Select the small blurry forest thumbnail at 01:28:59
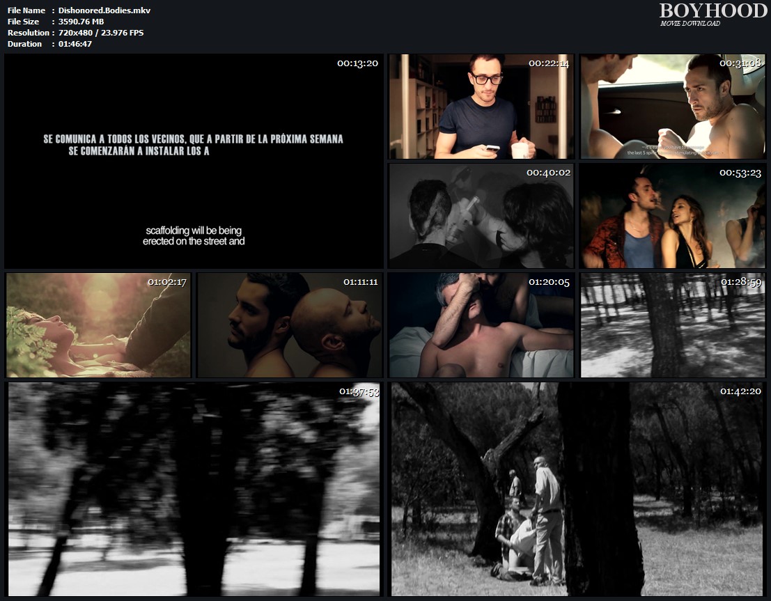 pyautogui.click(x=672, y=325)
